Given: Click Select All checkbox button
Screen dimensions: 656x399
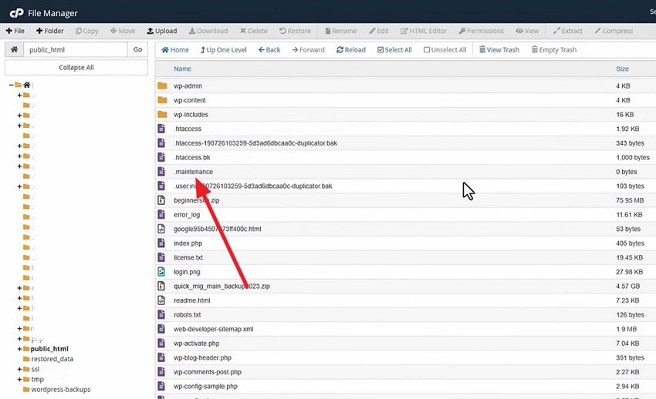Looking at the screenshot, I should [x=394, y=49].
